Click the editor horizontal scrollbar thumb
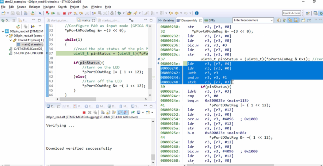The height and width of the screenshot is (166, 323). click(x=78, y=99)
